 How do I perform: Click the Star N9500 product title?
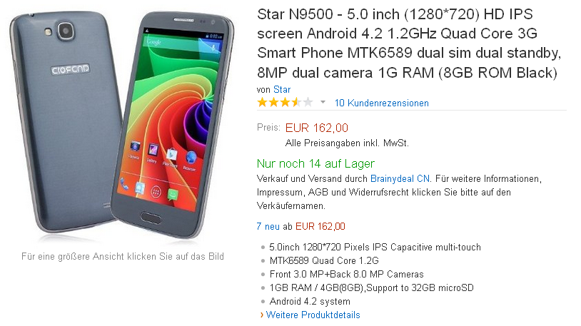409,44
